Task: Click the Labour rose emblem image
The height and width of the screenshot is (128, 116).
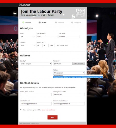Action: (80, 13)
